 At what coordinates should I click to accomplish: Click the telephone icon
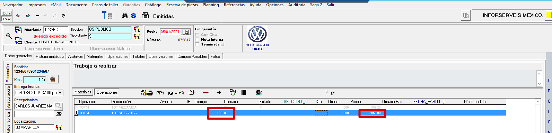pos(59,114)
